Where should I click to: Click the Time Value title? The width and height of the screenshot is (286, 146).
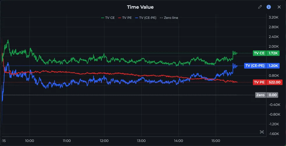(140, 7)
